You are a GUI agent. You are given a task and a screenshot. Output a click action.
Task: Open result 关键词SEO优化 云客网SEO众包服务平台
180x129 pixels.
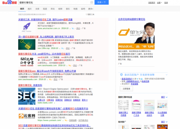[x=53, y=109]
